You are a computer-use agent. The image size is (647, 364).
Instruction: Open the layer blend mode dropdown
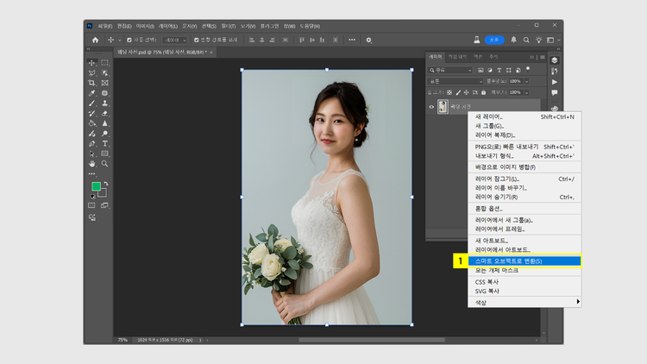pyautogui.click(x=456, y=81)
